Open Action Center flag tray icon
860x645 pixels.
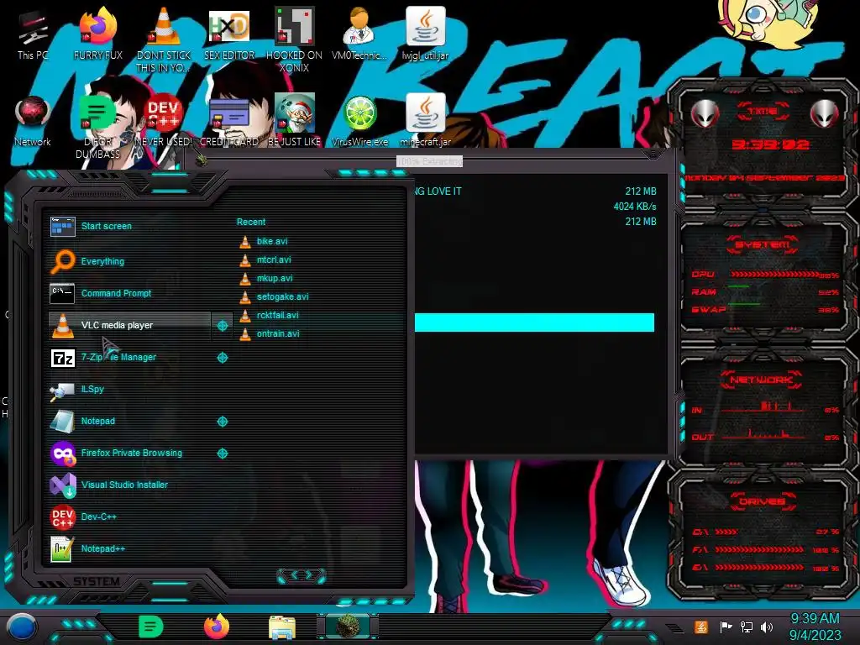[726, 627]
